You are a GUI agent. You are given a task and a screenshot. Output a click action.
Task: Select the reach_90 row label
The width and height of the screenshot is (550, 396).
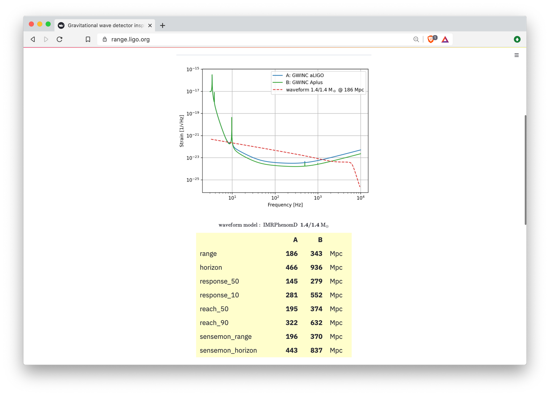(214, 323)
